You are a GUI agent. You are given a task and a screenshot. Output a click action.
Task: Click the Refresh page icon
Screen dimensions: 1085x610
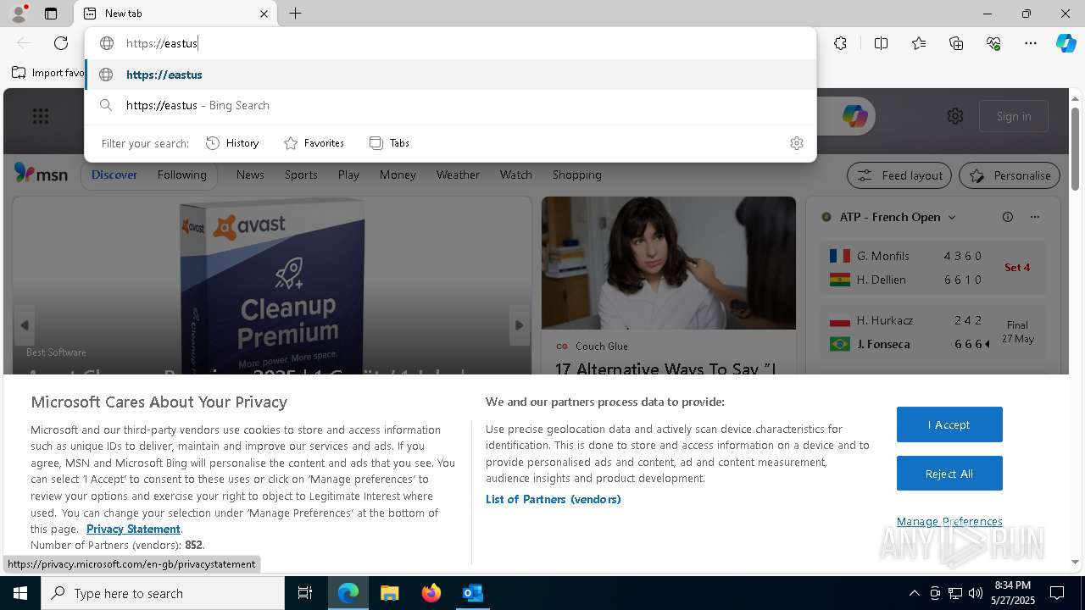(x=61, y=43)
